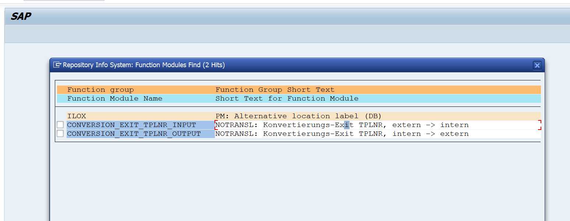Viewport: 570px width, 221px height.
Task: Click the ILOX function group entry
Action: (x=77, y=116)
